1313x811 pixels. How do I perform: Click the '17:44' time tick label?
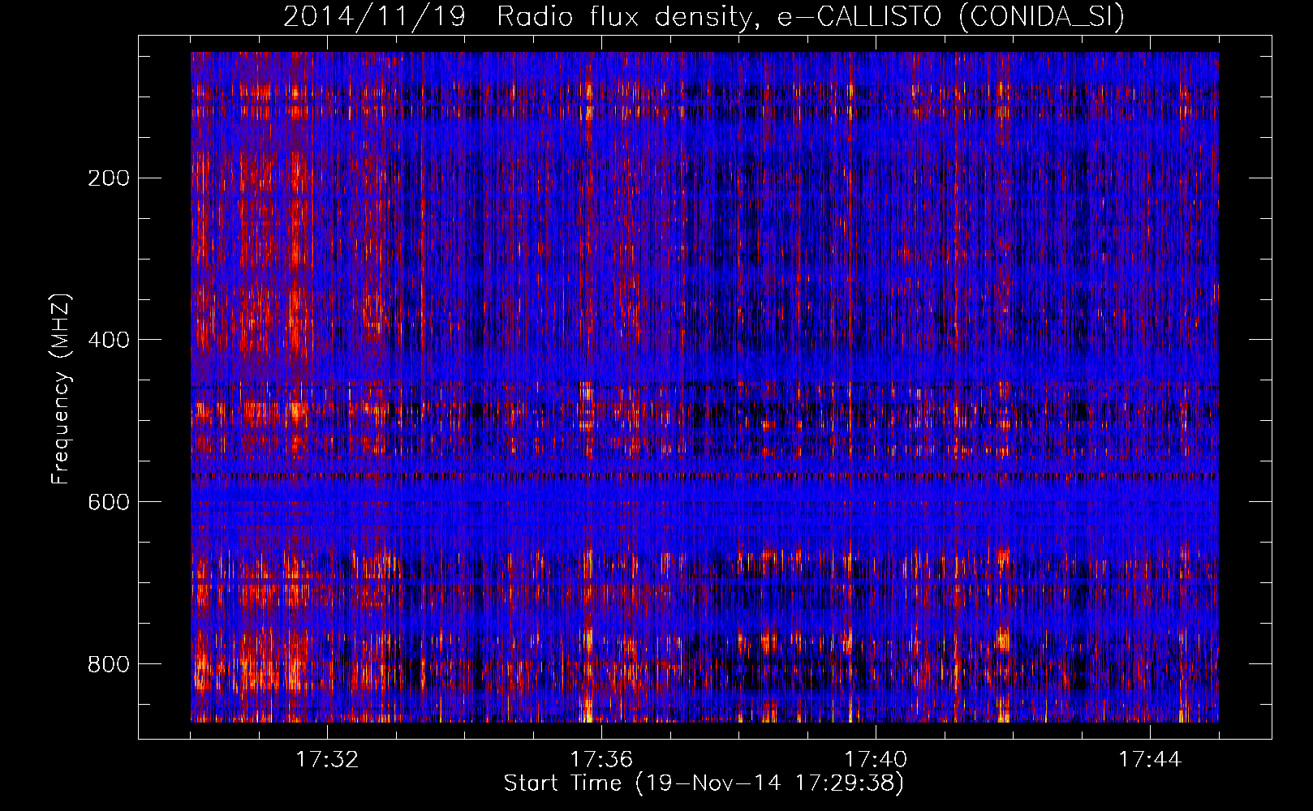[1150, 760]
